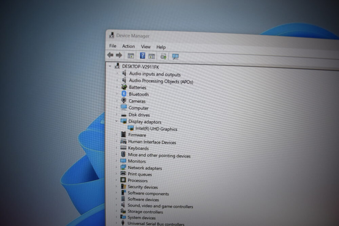
Task: Click the Processors category icon
Action: point(123,180)
